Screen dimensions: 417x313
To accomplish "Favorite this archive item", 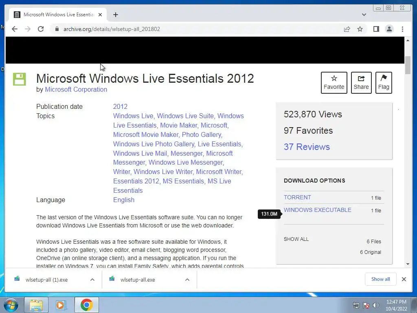I will 334,82.
